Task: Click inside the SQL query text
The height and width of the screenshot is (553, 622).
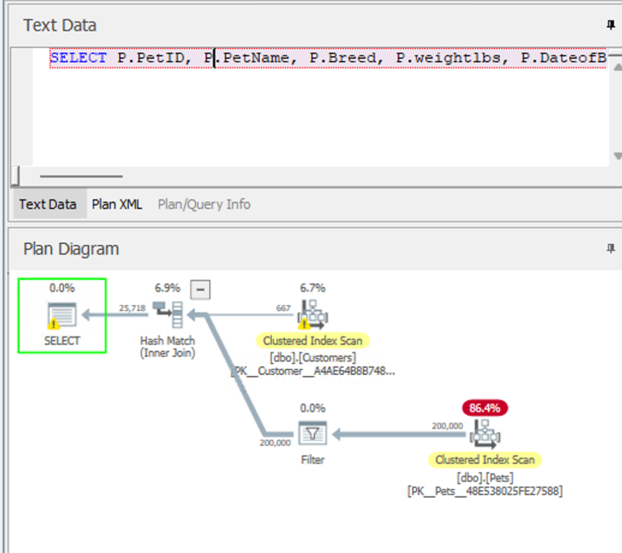Action: point(332,58)
